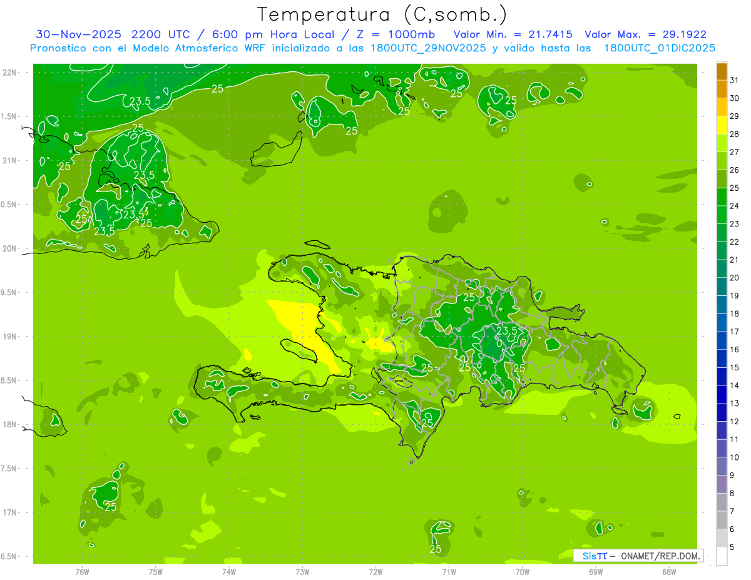The width and height of the screenshot is (751, 580).
Task: Click the color bar label "14"
Action: tap(735, 385)
